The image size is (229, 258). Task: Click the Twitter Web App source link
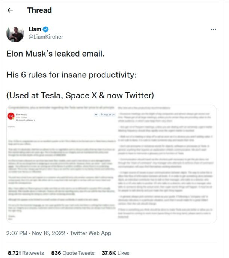pyautogui.click(x=90, y=233)
